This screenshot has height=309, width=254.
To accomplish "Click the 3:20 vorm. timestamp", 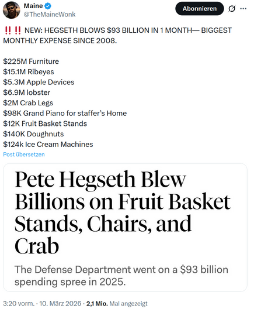I will (19, 303).
